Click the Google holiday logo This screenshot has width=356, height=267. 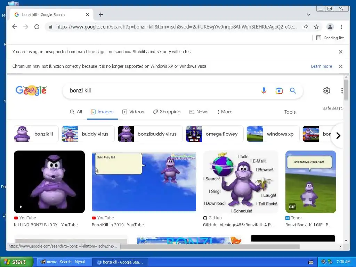(31, 91)
